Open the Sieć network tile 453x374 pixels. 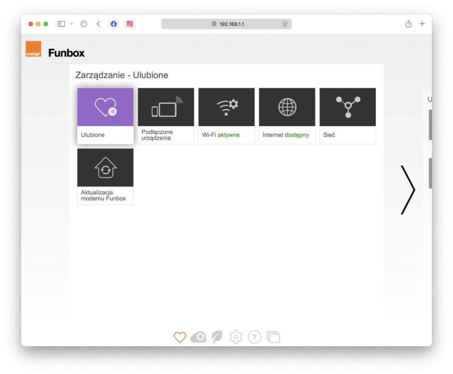[347, 116]
